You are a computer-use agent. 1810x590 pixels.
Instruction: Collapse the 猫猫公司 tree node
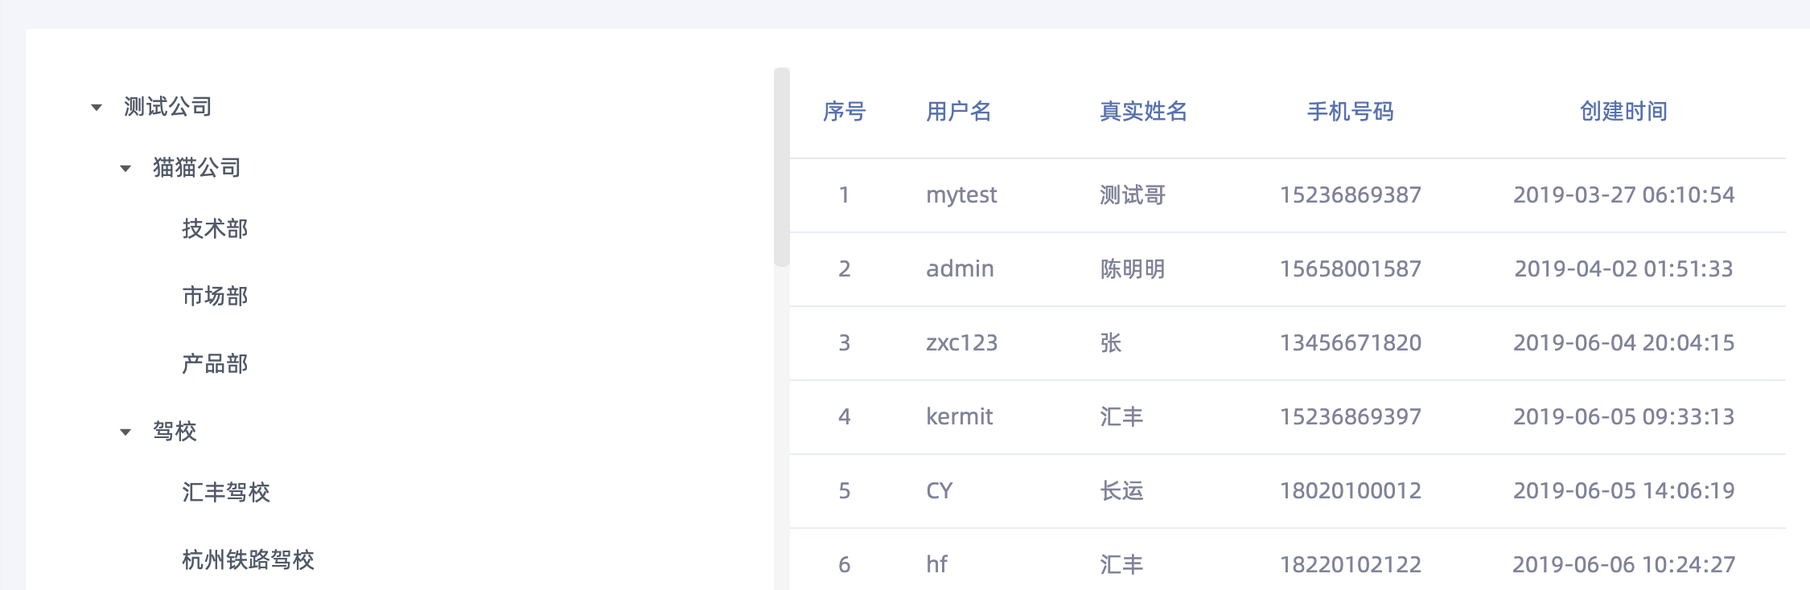click(x=126, y=168)
